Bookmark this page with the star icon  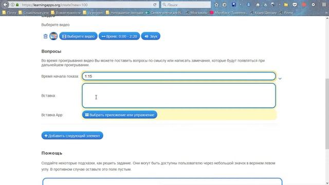coord(216,5)
